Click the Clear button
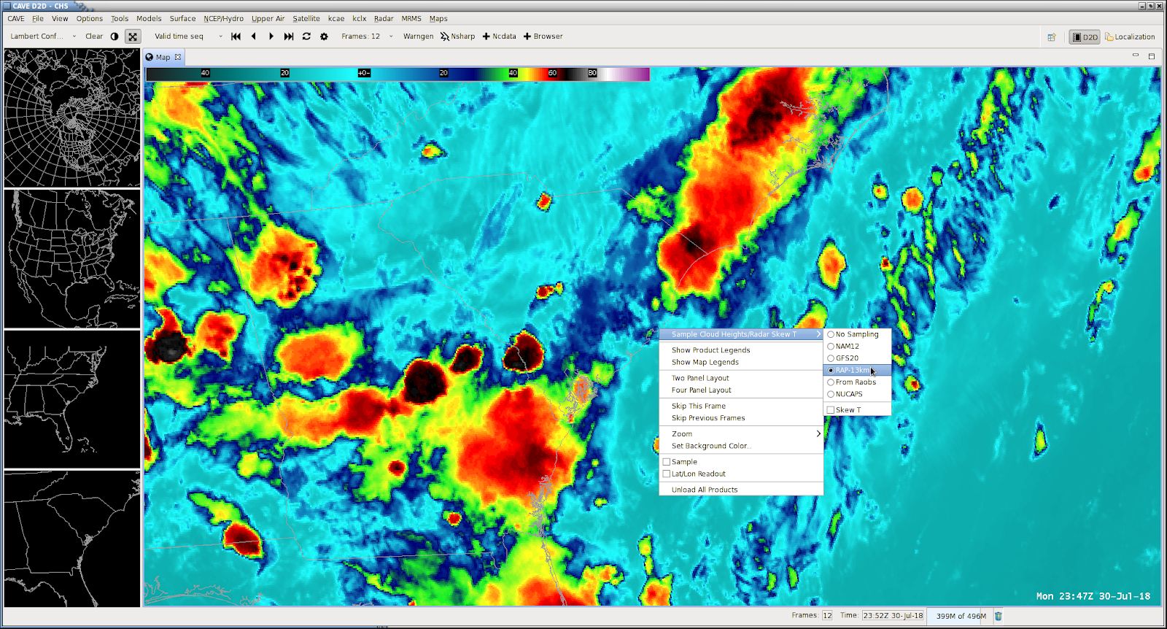1167x629 pixels. (x=94, y=36)
